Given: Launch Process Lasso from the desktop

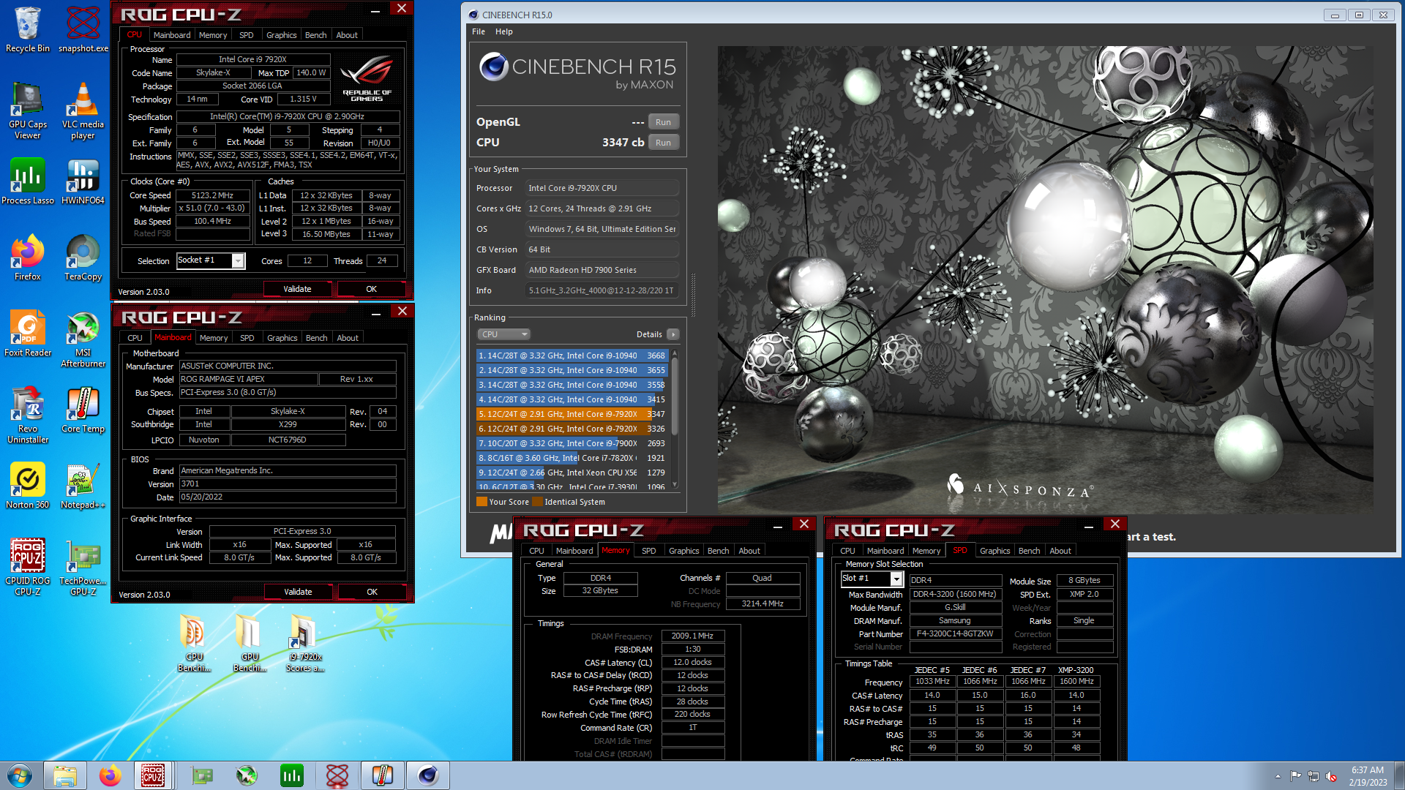Looking at the screenshot, I should 28,181.
